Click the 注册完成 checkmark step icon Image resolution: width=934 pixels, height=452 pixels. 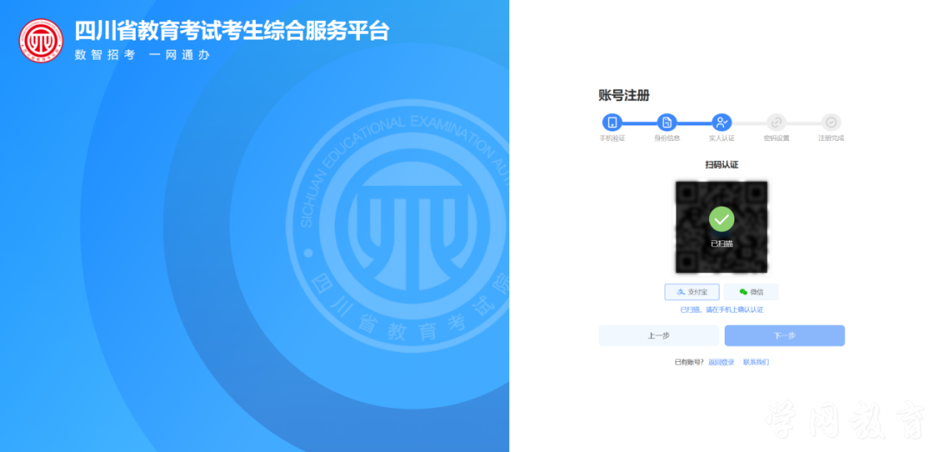[x=831, y=123]
